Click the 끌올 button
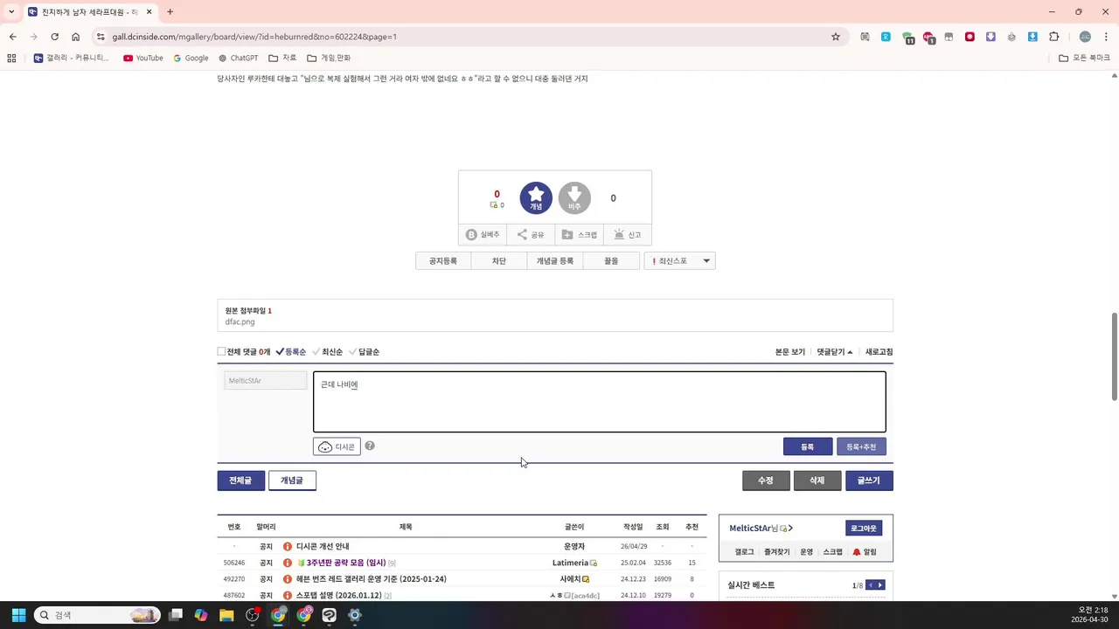 click(x=611, y=261)
